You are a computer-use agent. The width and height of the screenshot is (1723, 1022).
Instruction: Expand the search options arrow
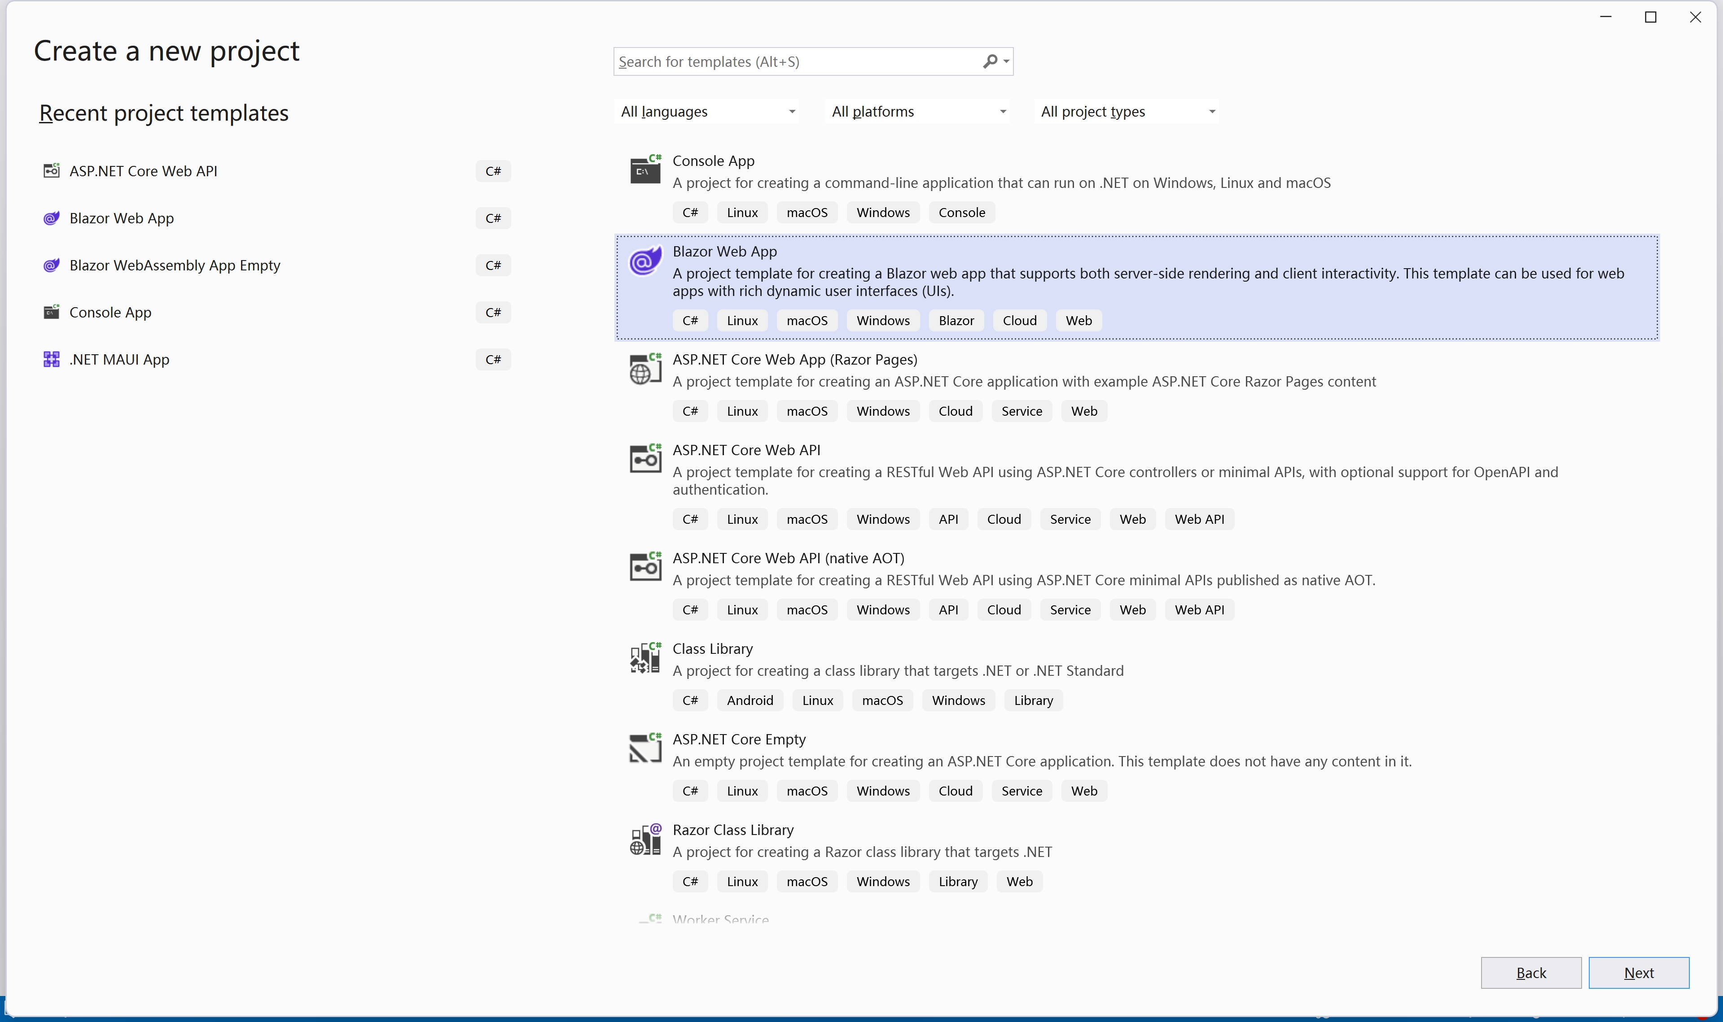click(1007, 61)
